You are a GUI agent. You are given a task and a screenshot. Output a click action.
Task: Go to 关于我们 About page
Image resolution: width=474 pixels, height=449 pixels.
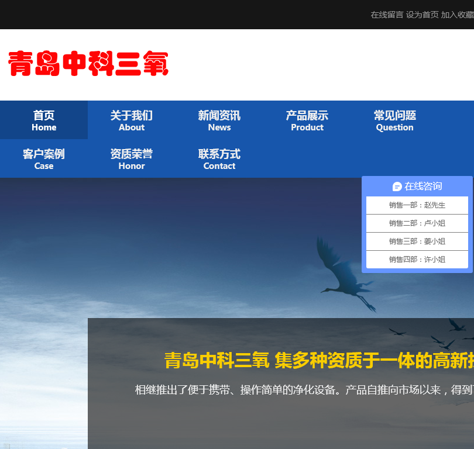pyautogui.click(x=132, y=120)
